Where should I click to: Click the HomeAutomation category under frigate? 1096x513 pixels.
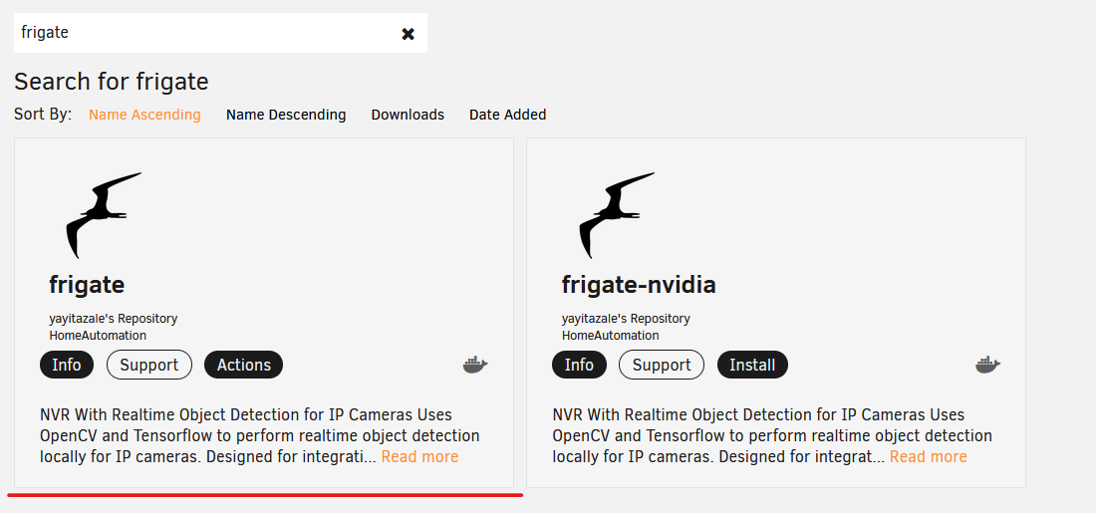click(98, 336)
